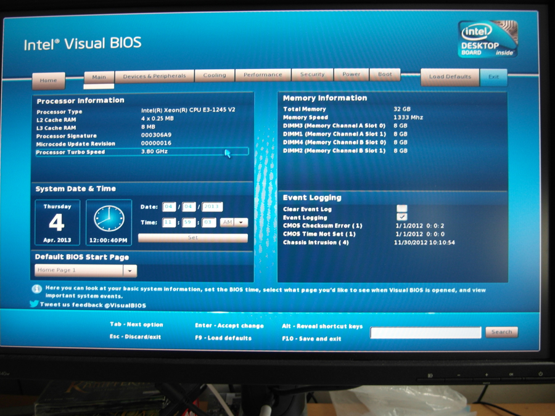Click the L3 Cache RAM label
This screenshot has width=555, height=416.
pos(56,128)
